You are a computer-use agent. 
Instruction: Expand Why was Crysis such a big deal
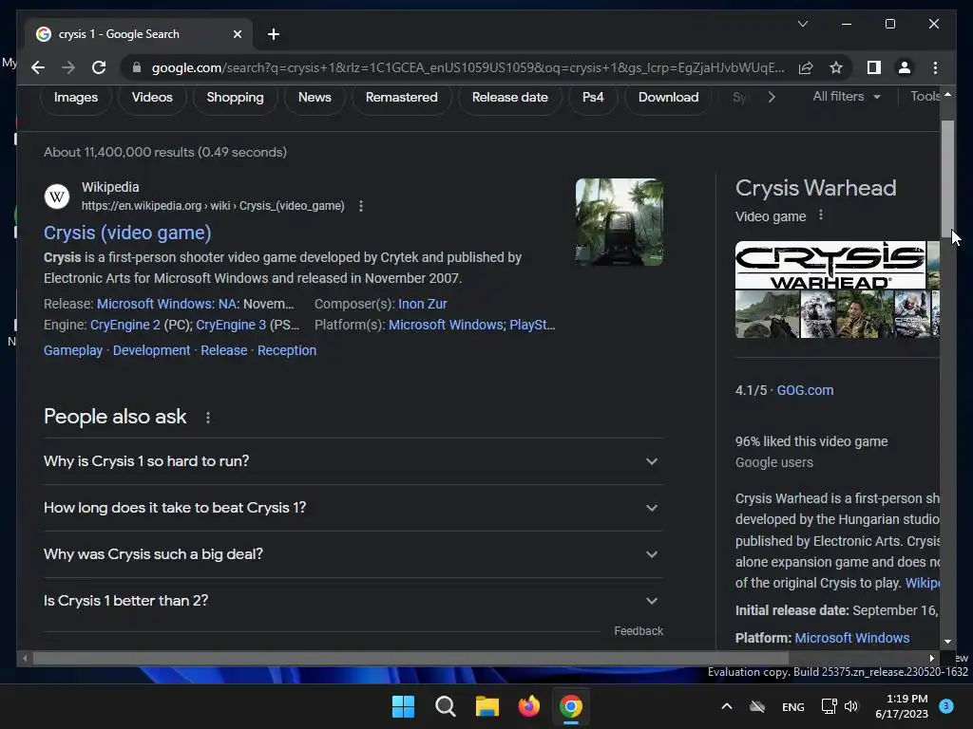point(353,554)
